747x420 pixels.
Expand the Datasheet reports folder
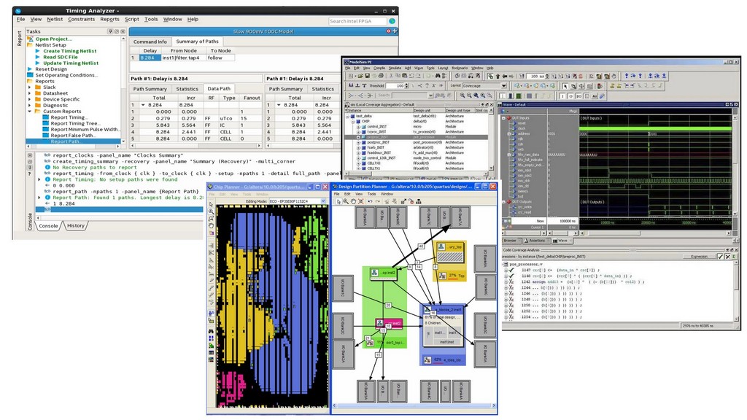click(x=29, y=93)
